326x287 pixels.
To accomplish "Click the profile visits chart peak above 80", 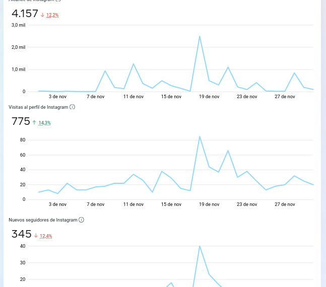I will click(x=200, y=136).
